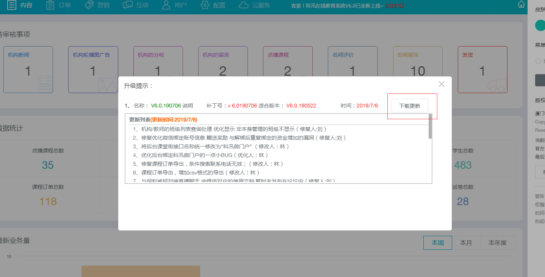Click the home icon in header
545x277 pixels.
tap(522, 5)
